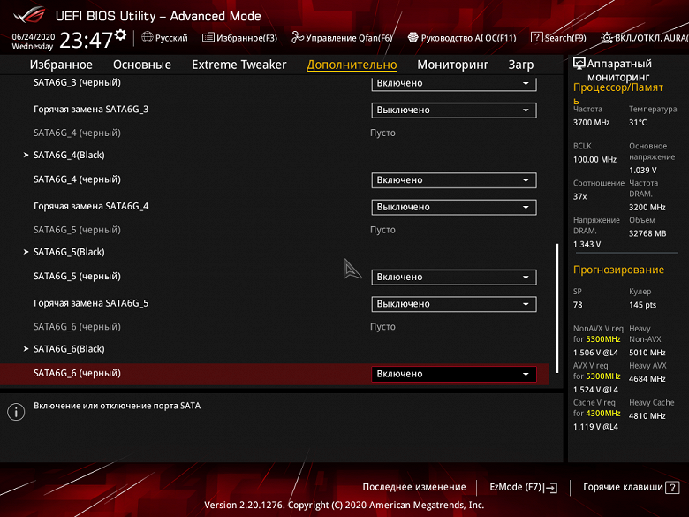
Task: Click Процессор/Память heading
Action: (x=618, y=94)
